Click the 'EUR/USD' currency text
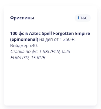The height and width of the screenshot is (109, 101). pos(20,58)
